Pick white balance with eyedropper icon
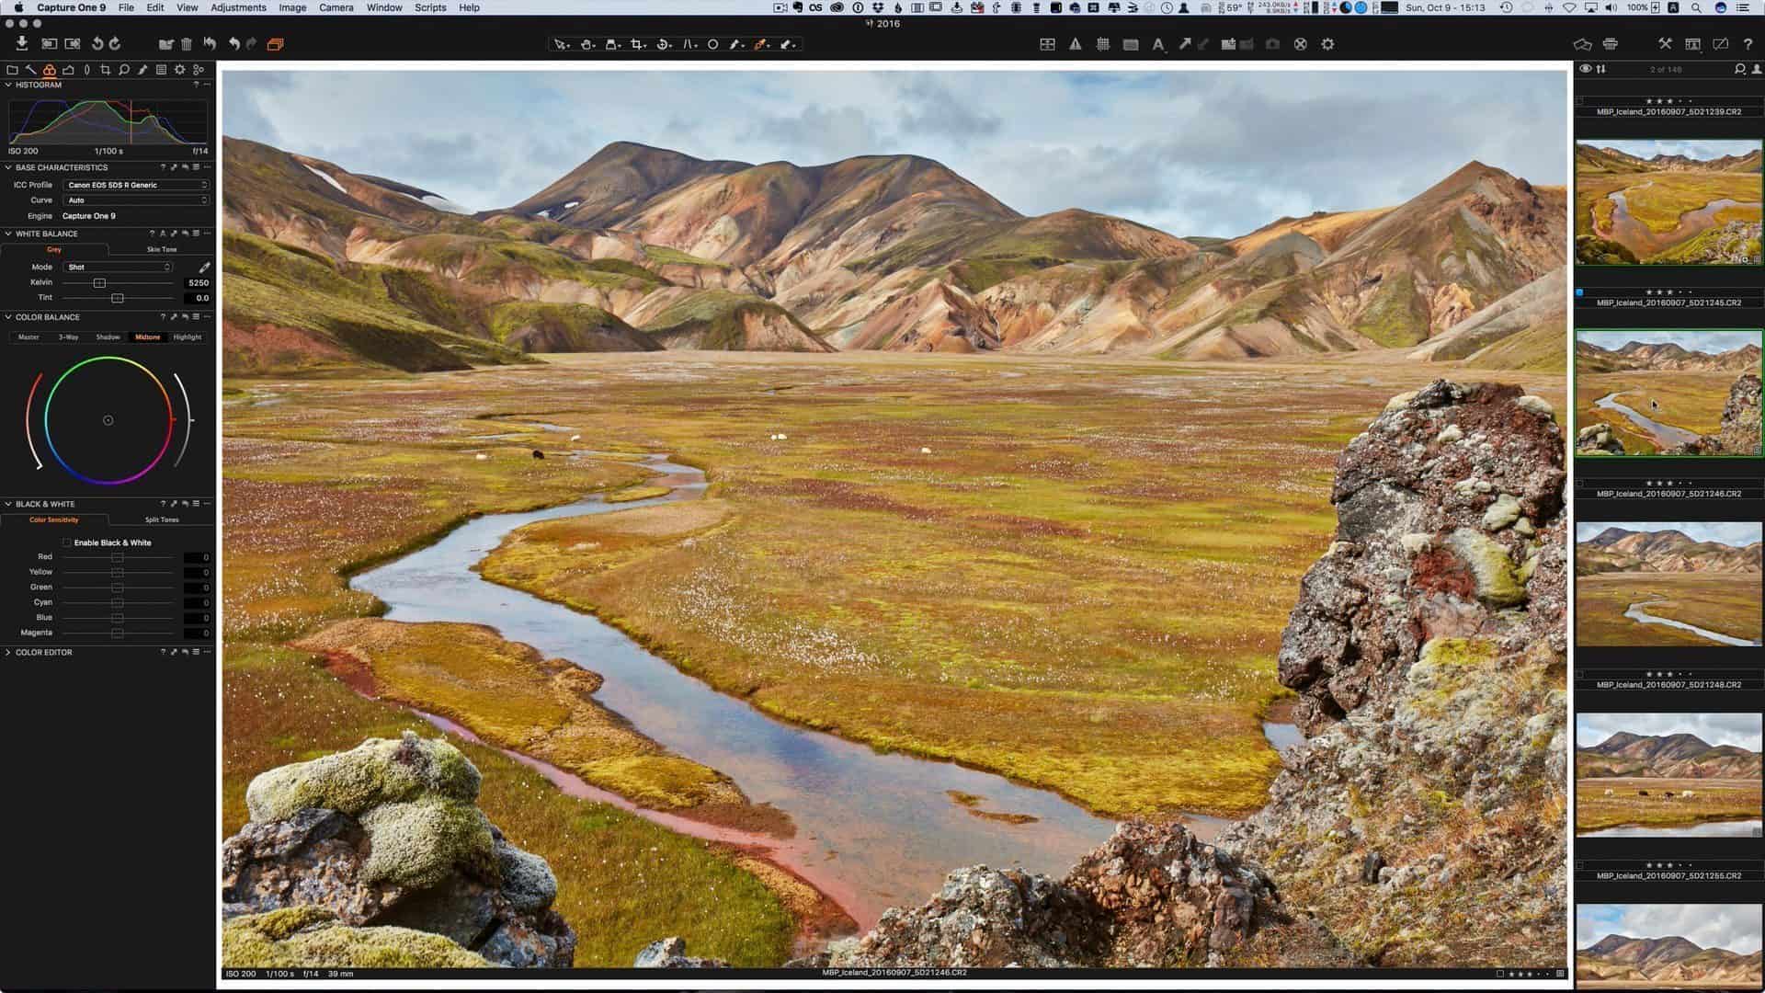This screenshot has width=1765, height=993. [x=204, y=267]
